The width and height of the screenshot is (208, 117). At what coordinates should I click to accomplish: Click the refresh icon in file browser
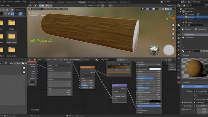(7, 10)
